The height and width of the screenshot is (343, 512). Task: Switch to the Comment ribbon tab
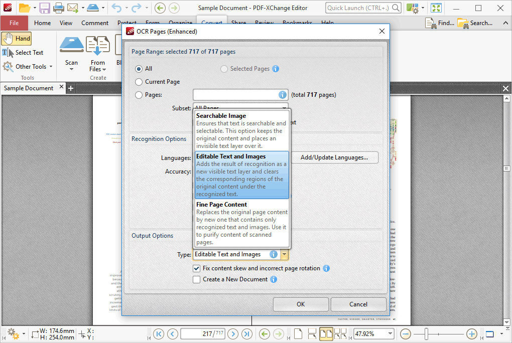[x=95, y=23]
